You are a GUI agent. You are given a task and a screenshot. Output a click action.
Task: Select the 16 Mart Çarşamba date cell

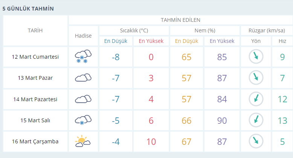pyautogui.click(x=35, y=141)
